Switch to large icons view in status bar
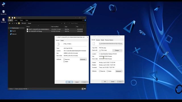182x102 pixels. click(85, 89)
